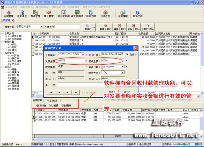Open the 实收日期 date dropdown

click(123, 66)
